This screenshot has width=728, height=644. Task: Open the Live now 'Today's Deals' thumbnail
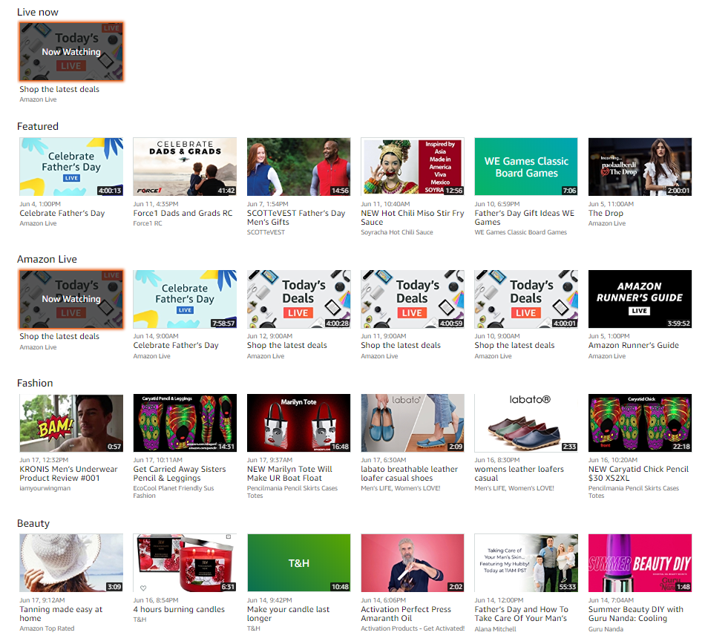(x=71, y=51)
